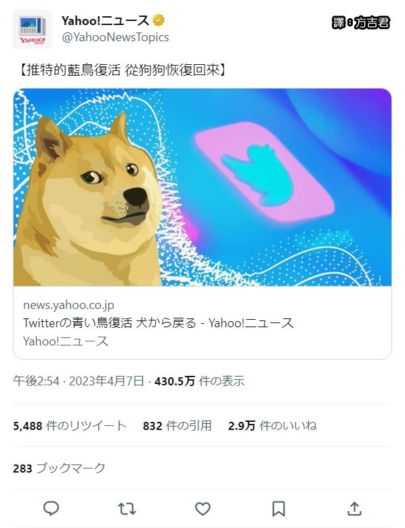Click the Yahoo!ニュース source text in card

coord(66,341)
